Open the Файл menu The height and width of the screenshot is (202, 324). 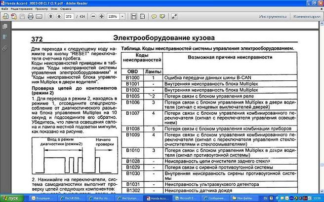click(x=4, y=9)
